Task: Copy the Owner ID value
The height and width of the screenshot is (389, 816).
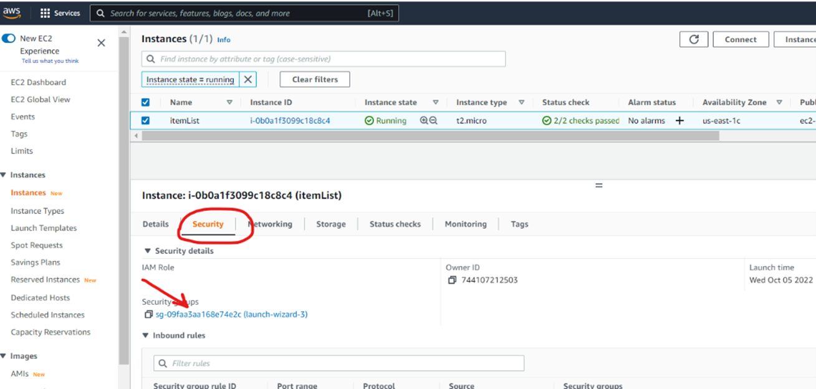Action: [x=453, y=281]
